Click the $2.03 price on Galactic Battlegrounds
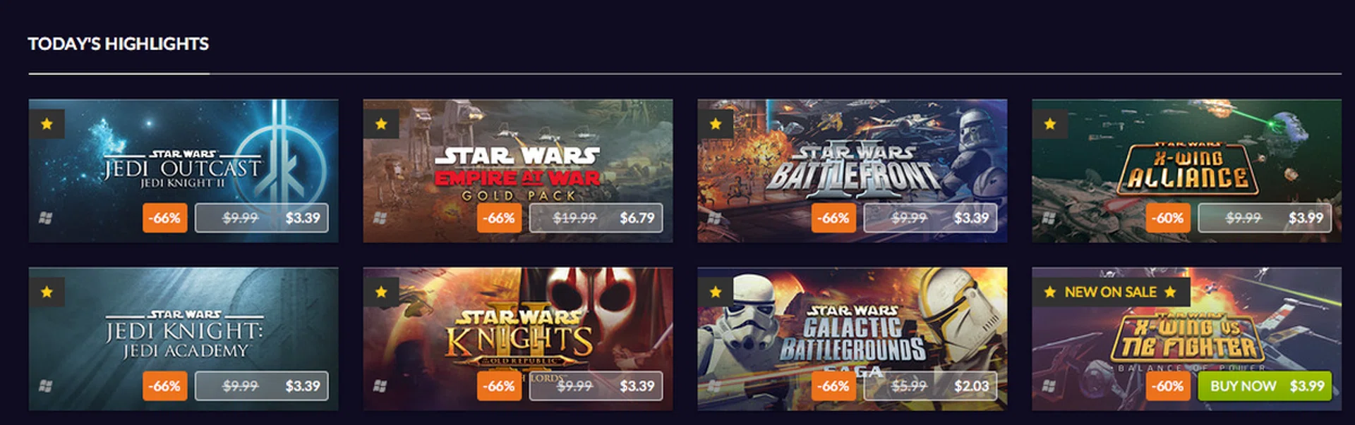 click(x=972, y=386)
